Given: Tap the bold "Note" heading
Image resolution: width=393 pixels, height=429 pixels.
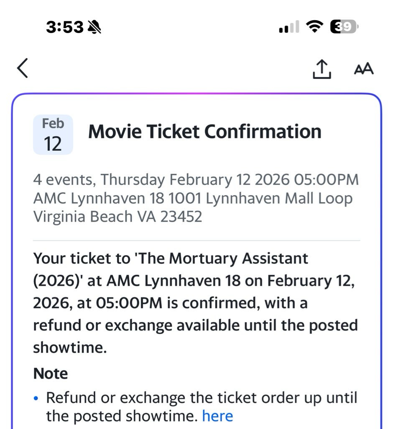Looking at the screenshot, I should [x=50, y=373].
